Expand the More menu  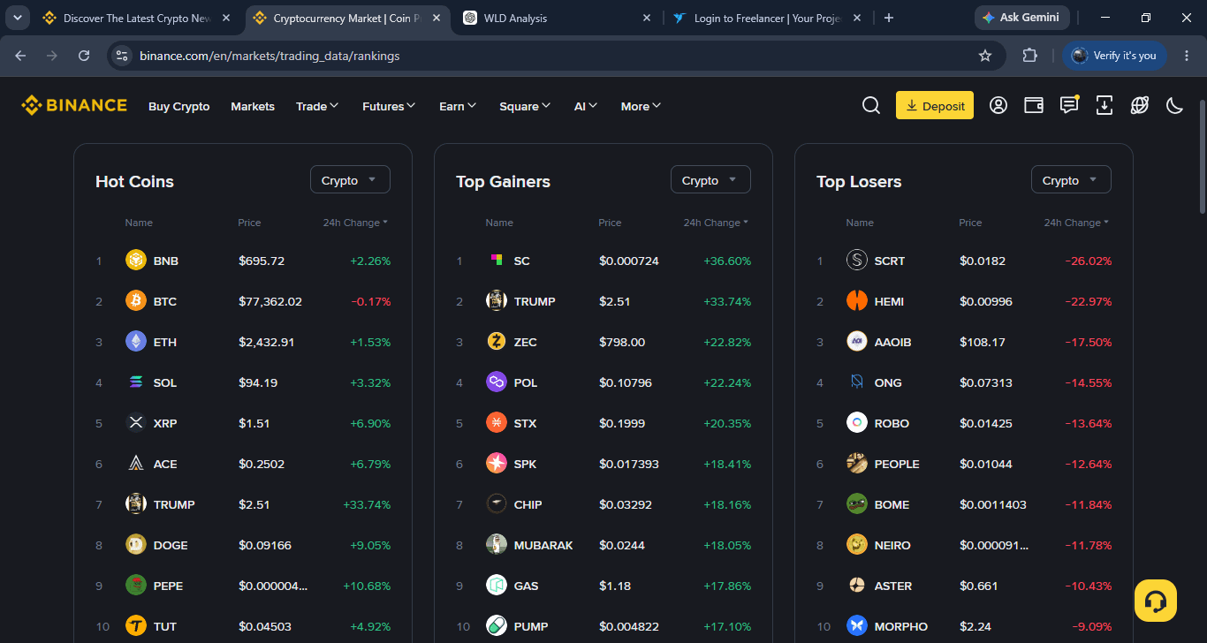(641, 106)
